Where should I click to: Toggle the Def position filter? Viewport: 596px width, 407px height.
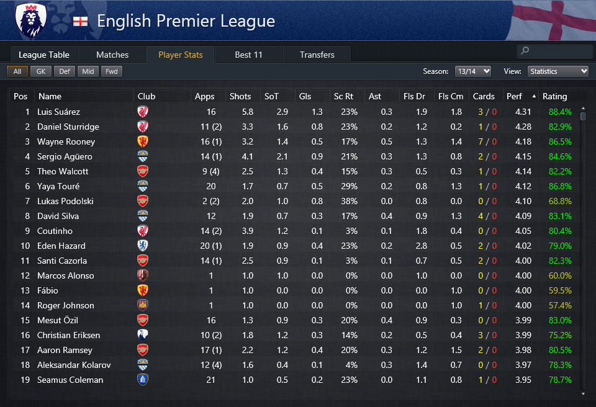(65, 71)
